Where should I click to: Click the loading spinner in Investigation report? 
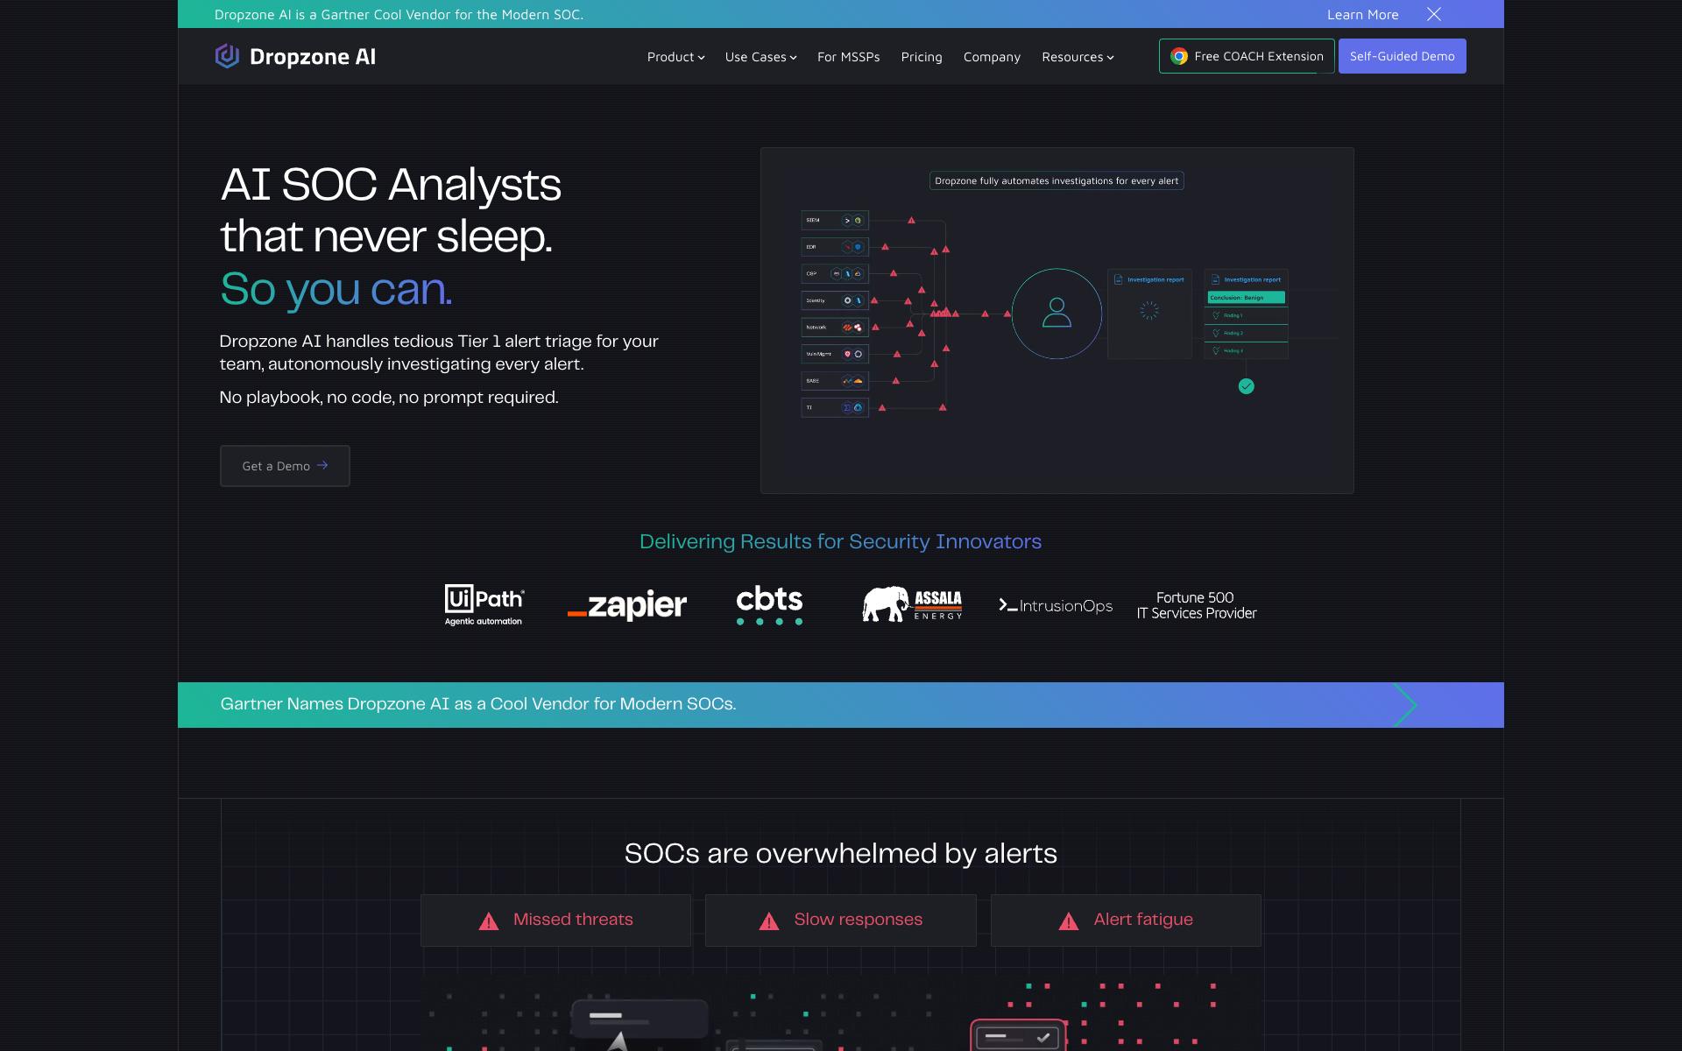click(x=1149, y=310)
